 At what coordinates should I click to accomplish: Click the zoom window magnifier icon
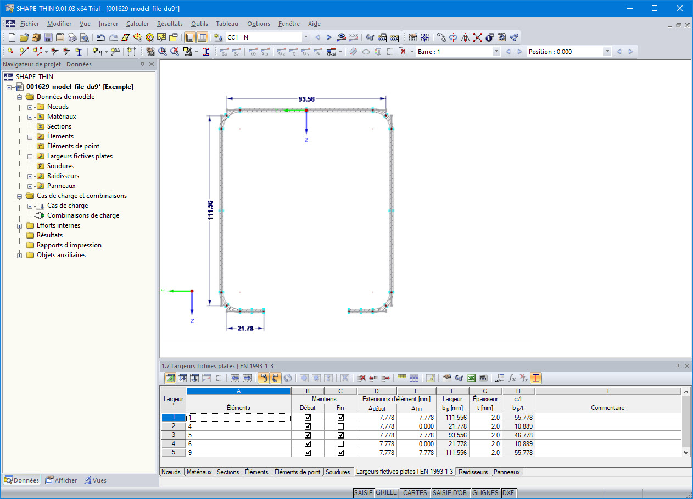163,52
